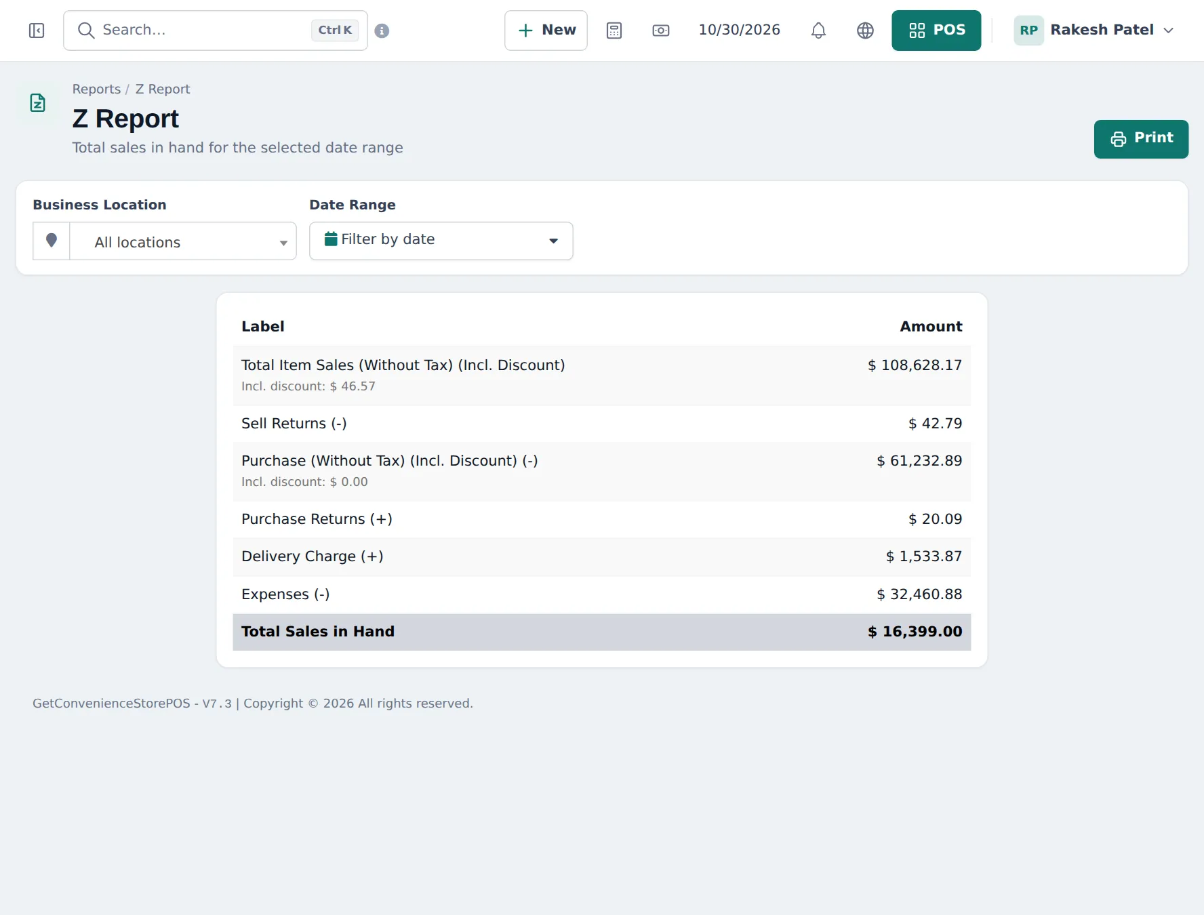Click the GetConvenienceStorePOS copyright footer

click(252, 703)
